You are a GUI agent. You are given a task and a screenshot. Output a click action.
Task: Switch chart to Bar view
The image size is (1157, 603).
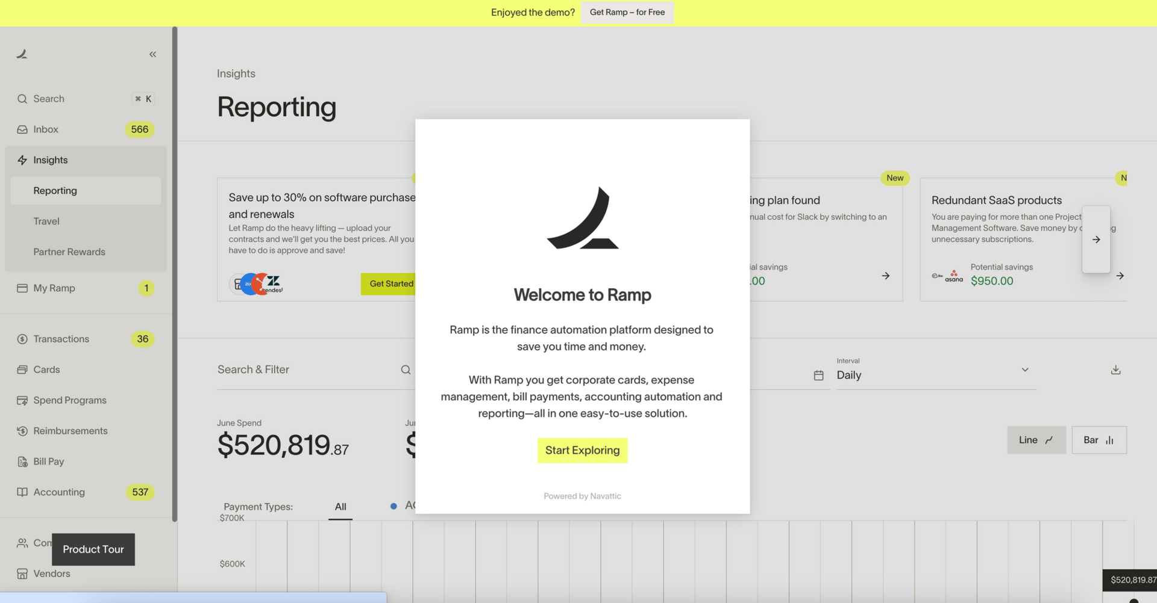[1099, 440]
